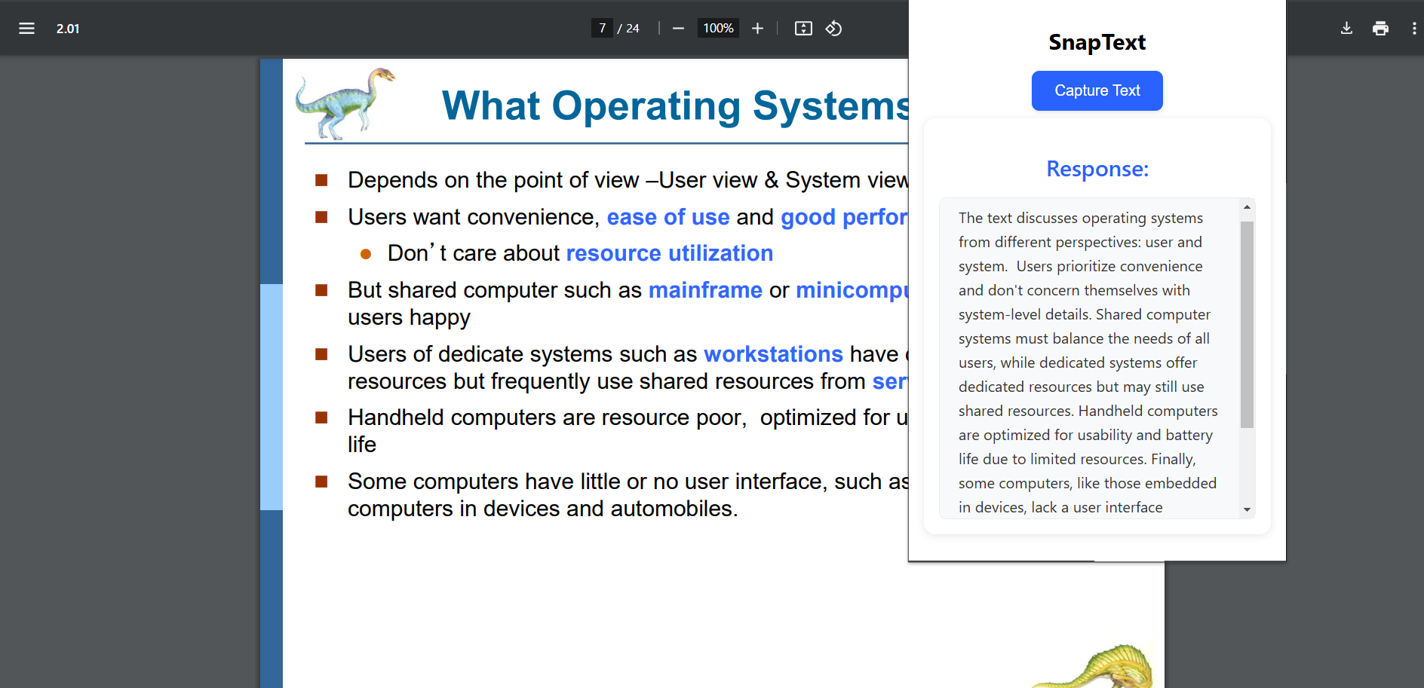Click the dinosaur logo image on the slide
The width and height of the screenshot is (1424, 688).
pos(345,103)
